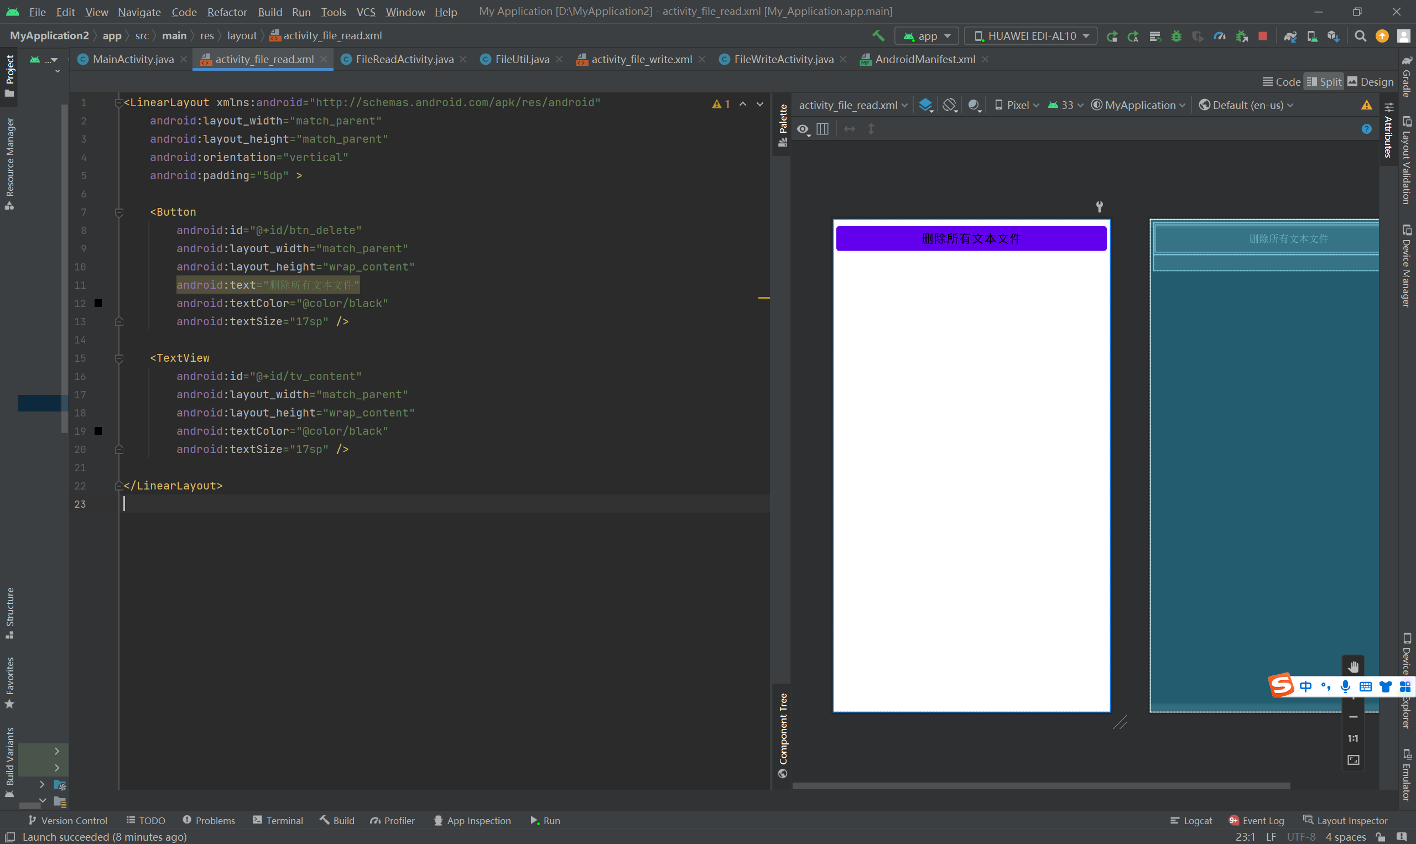The height and width of the screenshot is (844, 1416).
Task: Click the green Debug app bug icon
Action: click(1176, 36)
